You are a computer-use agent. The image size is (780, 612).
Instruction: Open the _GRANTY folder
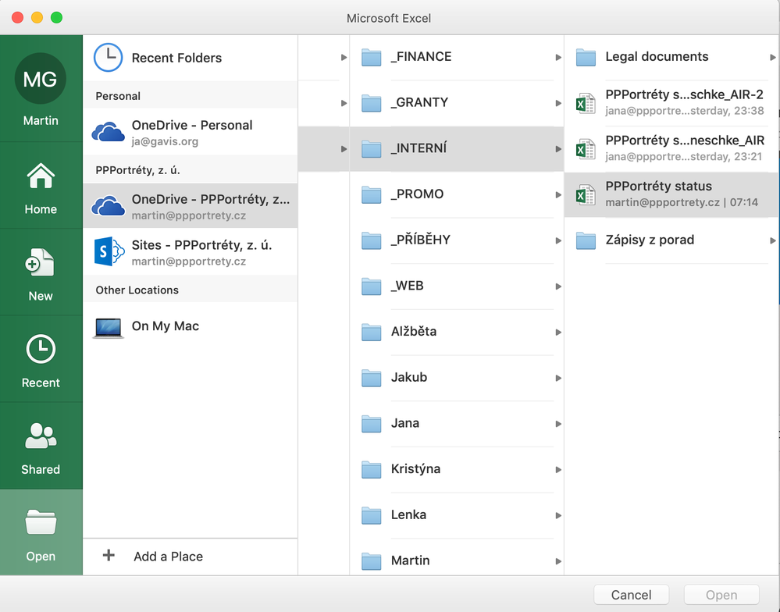coord(420,102)
